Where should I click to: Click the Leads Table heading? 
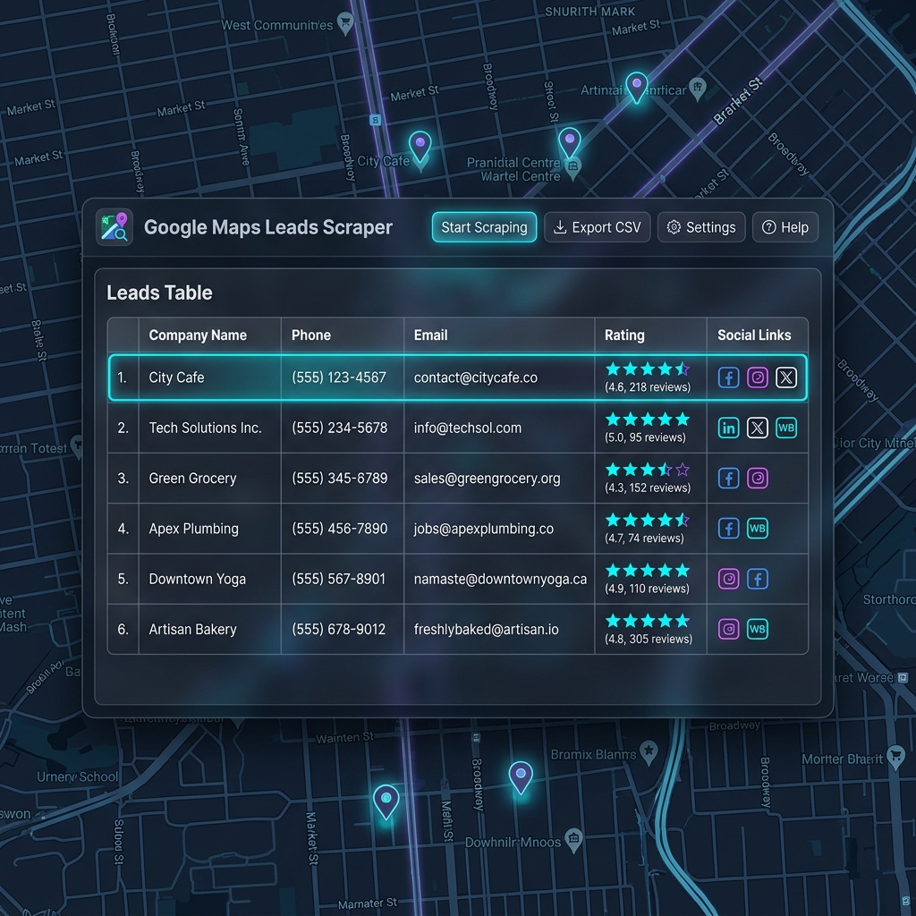coord(159,293)
